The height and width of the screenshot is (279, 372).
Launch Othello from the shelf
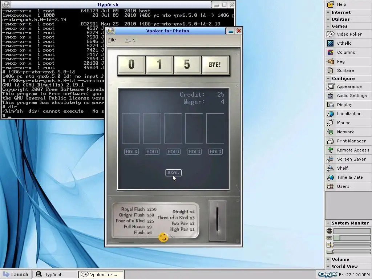[x=348, y=43]
